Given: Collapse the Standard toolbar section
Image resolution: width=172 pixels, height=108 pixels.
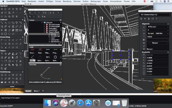Looking at the screenshot, I should [23, 6].
